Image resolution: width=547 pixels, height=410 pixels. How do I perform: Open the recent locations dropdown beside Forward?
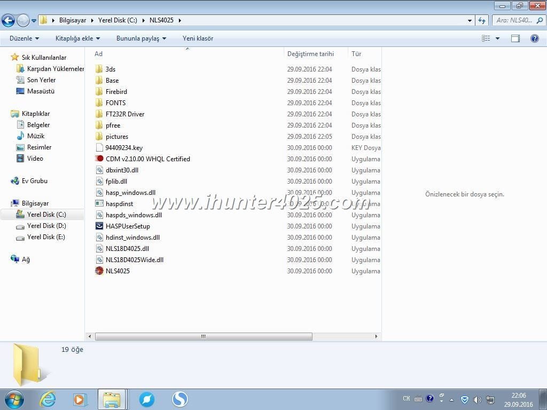[x=34, y=21]
